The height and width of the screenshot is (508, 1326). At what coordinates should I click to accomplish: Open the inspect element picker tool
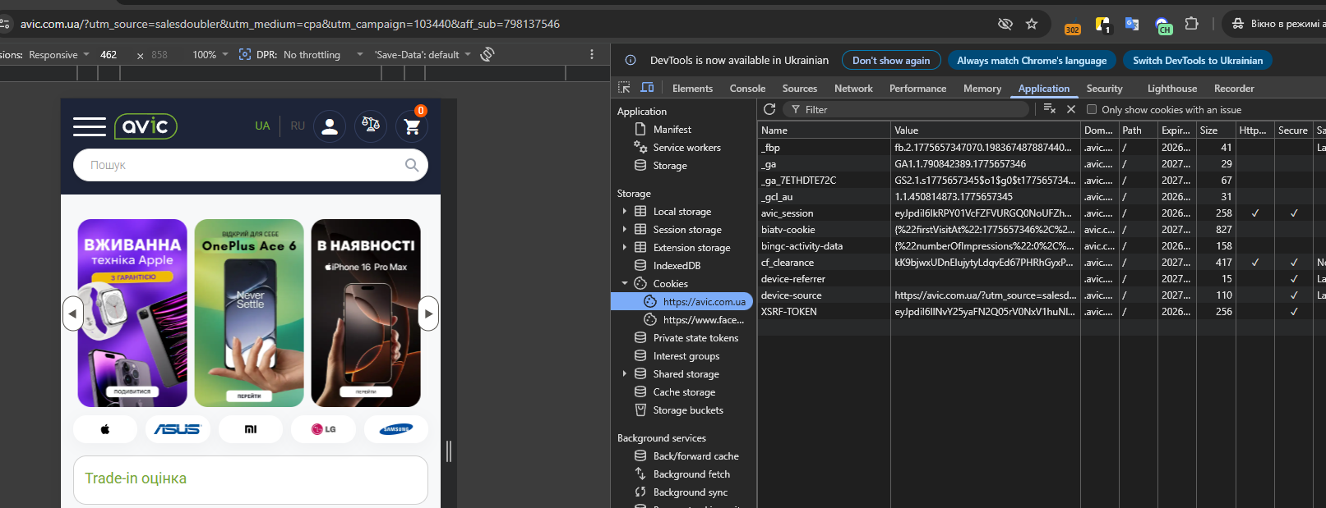624,88
